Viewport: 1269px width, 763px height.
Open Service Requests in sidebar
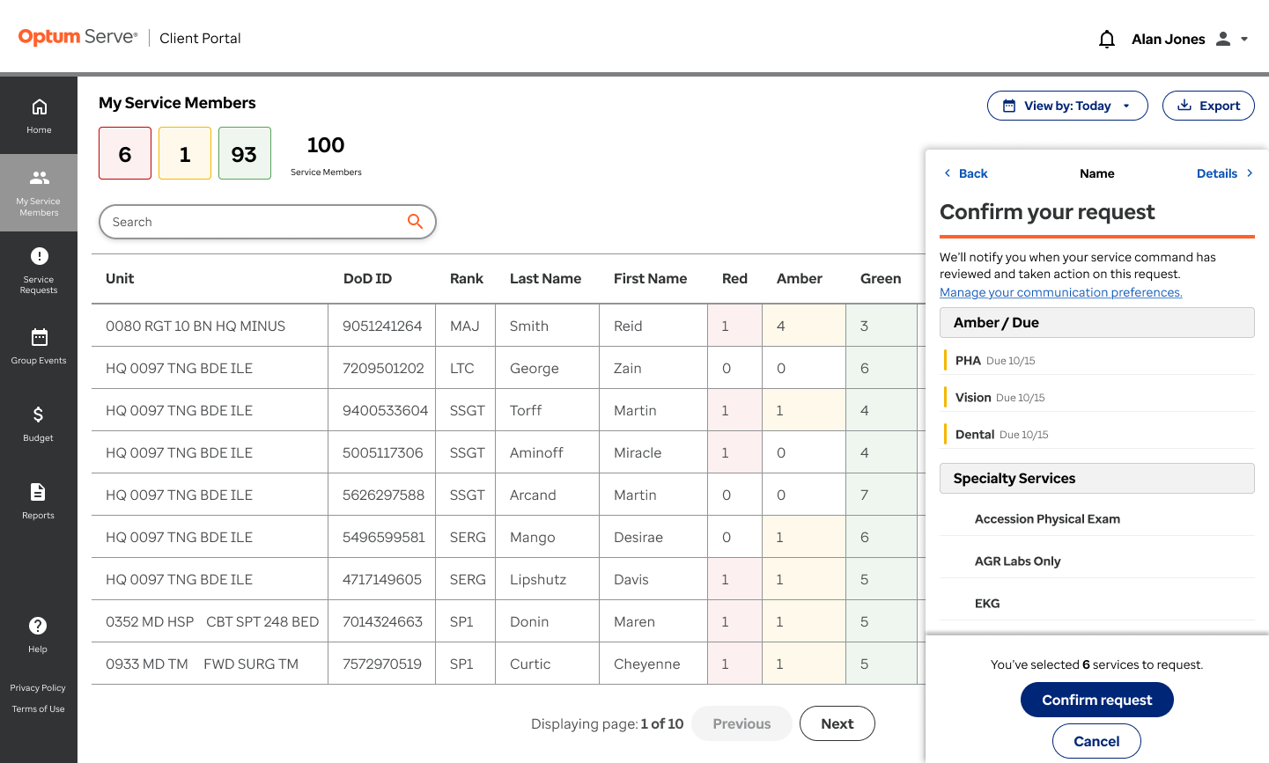pyautogui.click(x=39, y=270)
